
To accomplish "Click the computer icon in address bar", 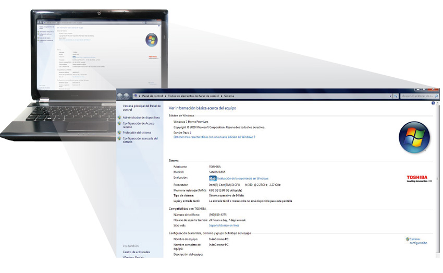I will [136, 96].
